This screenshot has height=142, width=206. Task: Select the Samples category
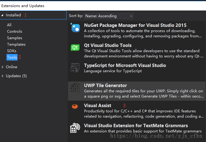pos(14,38)
